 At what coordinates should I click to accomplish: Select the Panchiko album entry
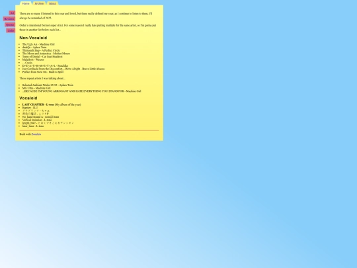click(45, 66)
